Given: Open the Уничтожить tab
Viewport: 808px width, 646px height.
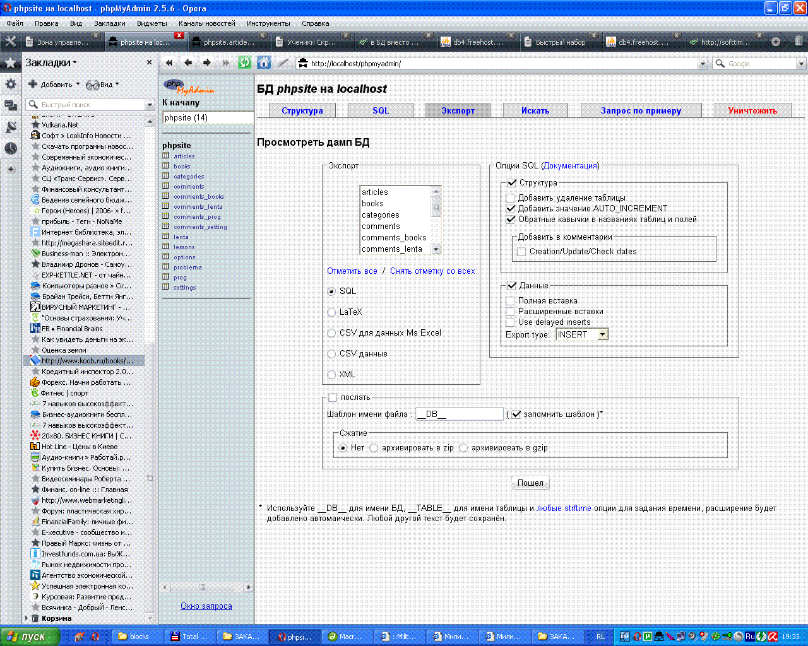Looking at the screenshot, I should (752, 110).
